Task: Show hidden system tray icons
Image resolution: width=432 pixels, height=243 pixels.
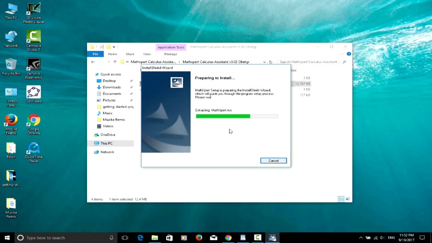Action: [x=361, y=238]
